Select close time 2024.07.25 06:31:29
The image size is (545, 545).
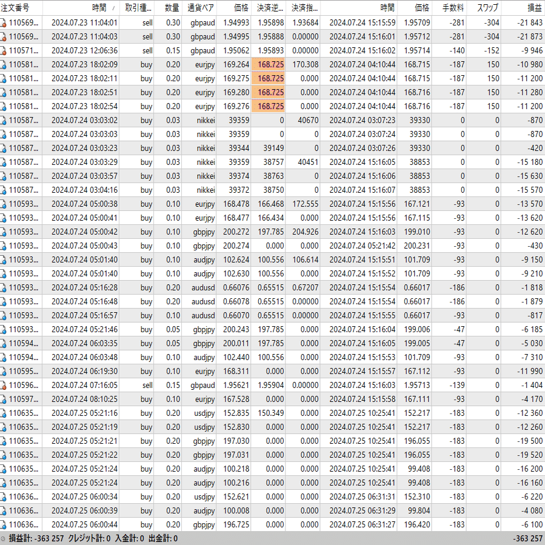[362, 511]
